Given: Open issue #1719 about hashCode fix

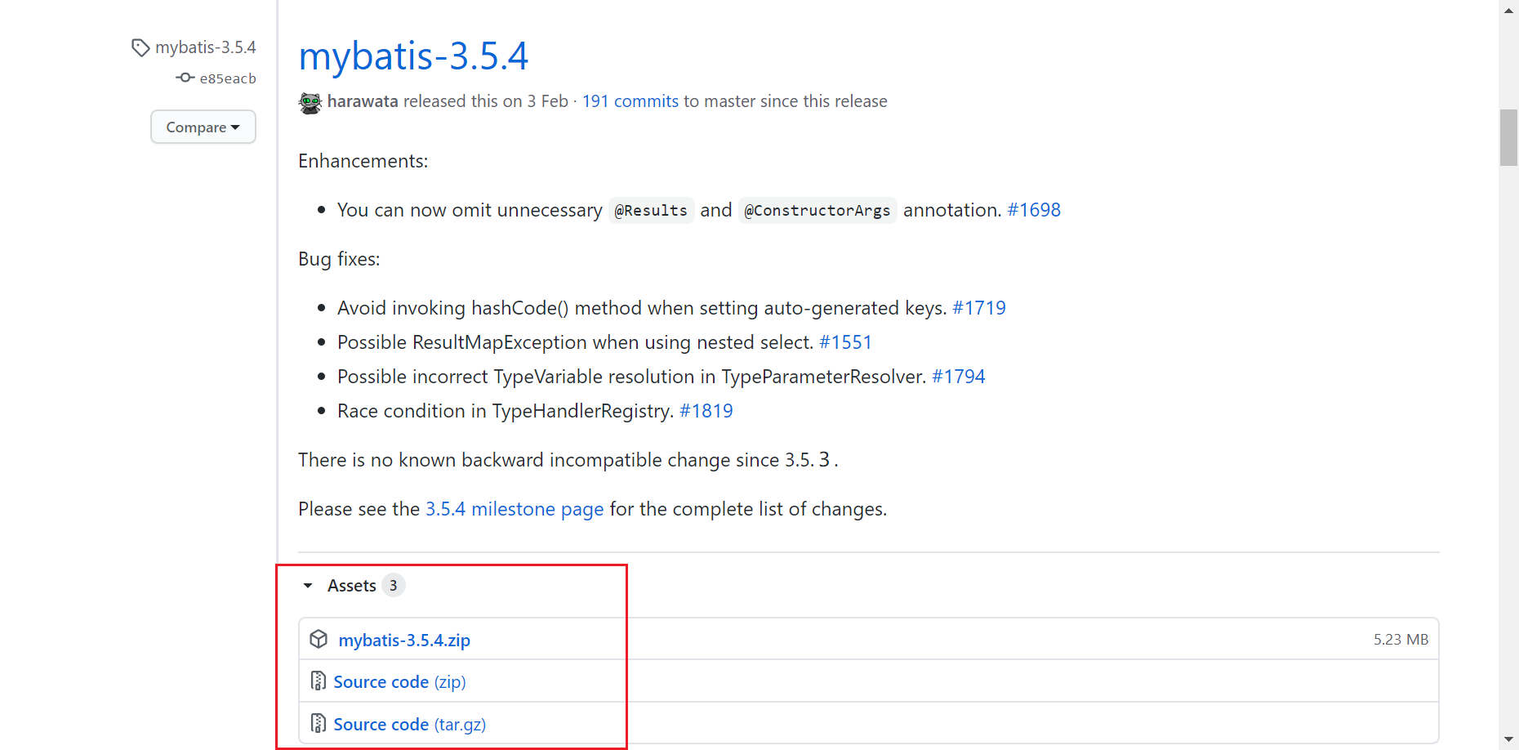Looking at the screenshot, I should 978,308.
